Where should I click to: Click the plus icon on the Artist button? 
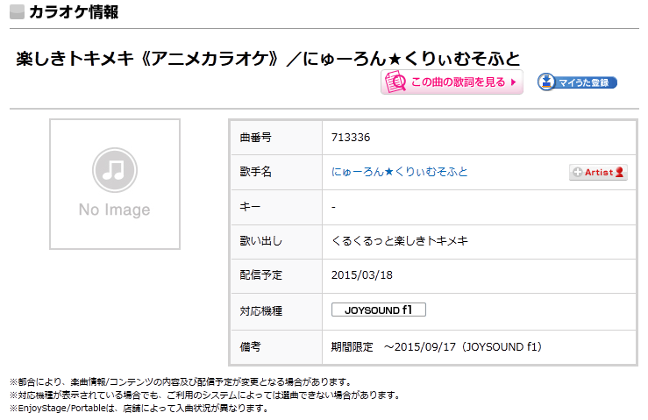click(577, 172)
